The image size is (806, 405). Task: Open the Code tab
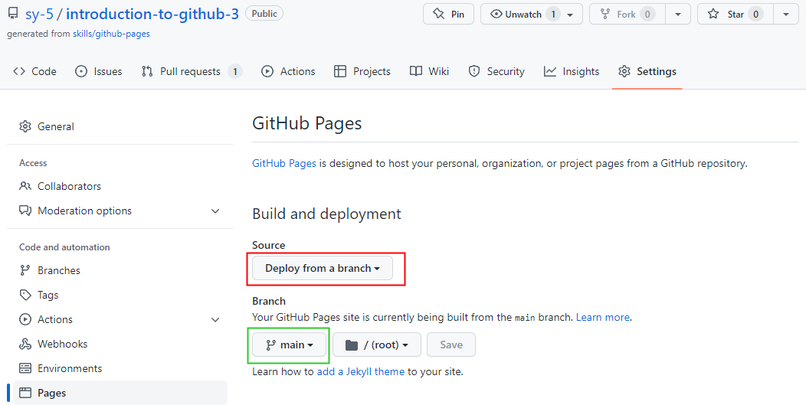pyautogui.click(x=35, y=71)
